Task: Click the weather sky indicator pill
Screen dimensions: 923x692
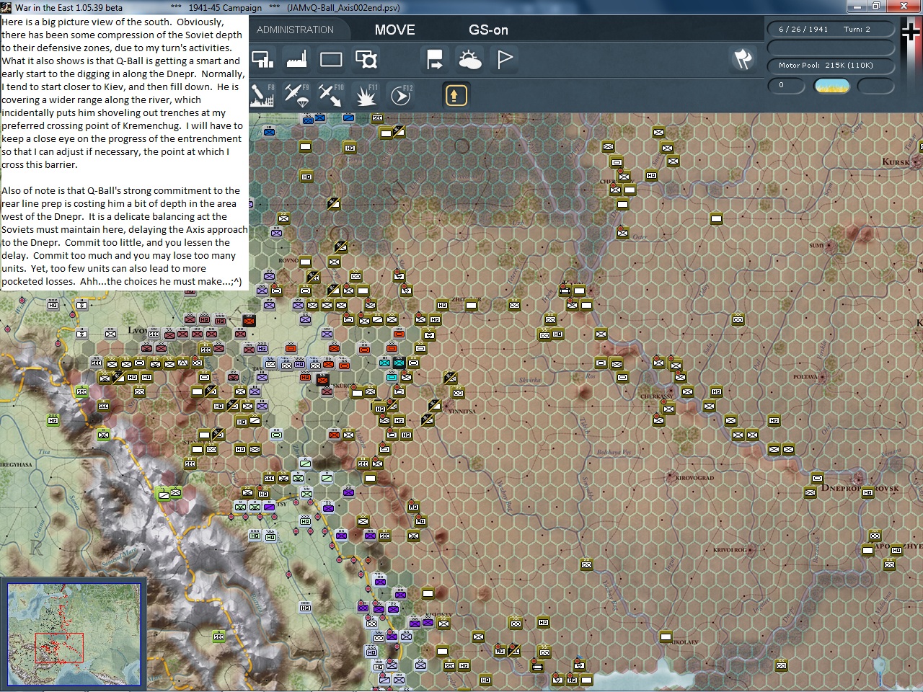Action: [x=831, y=86]
